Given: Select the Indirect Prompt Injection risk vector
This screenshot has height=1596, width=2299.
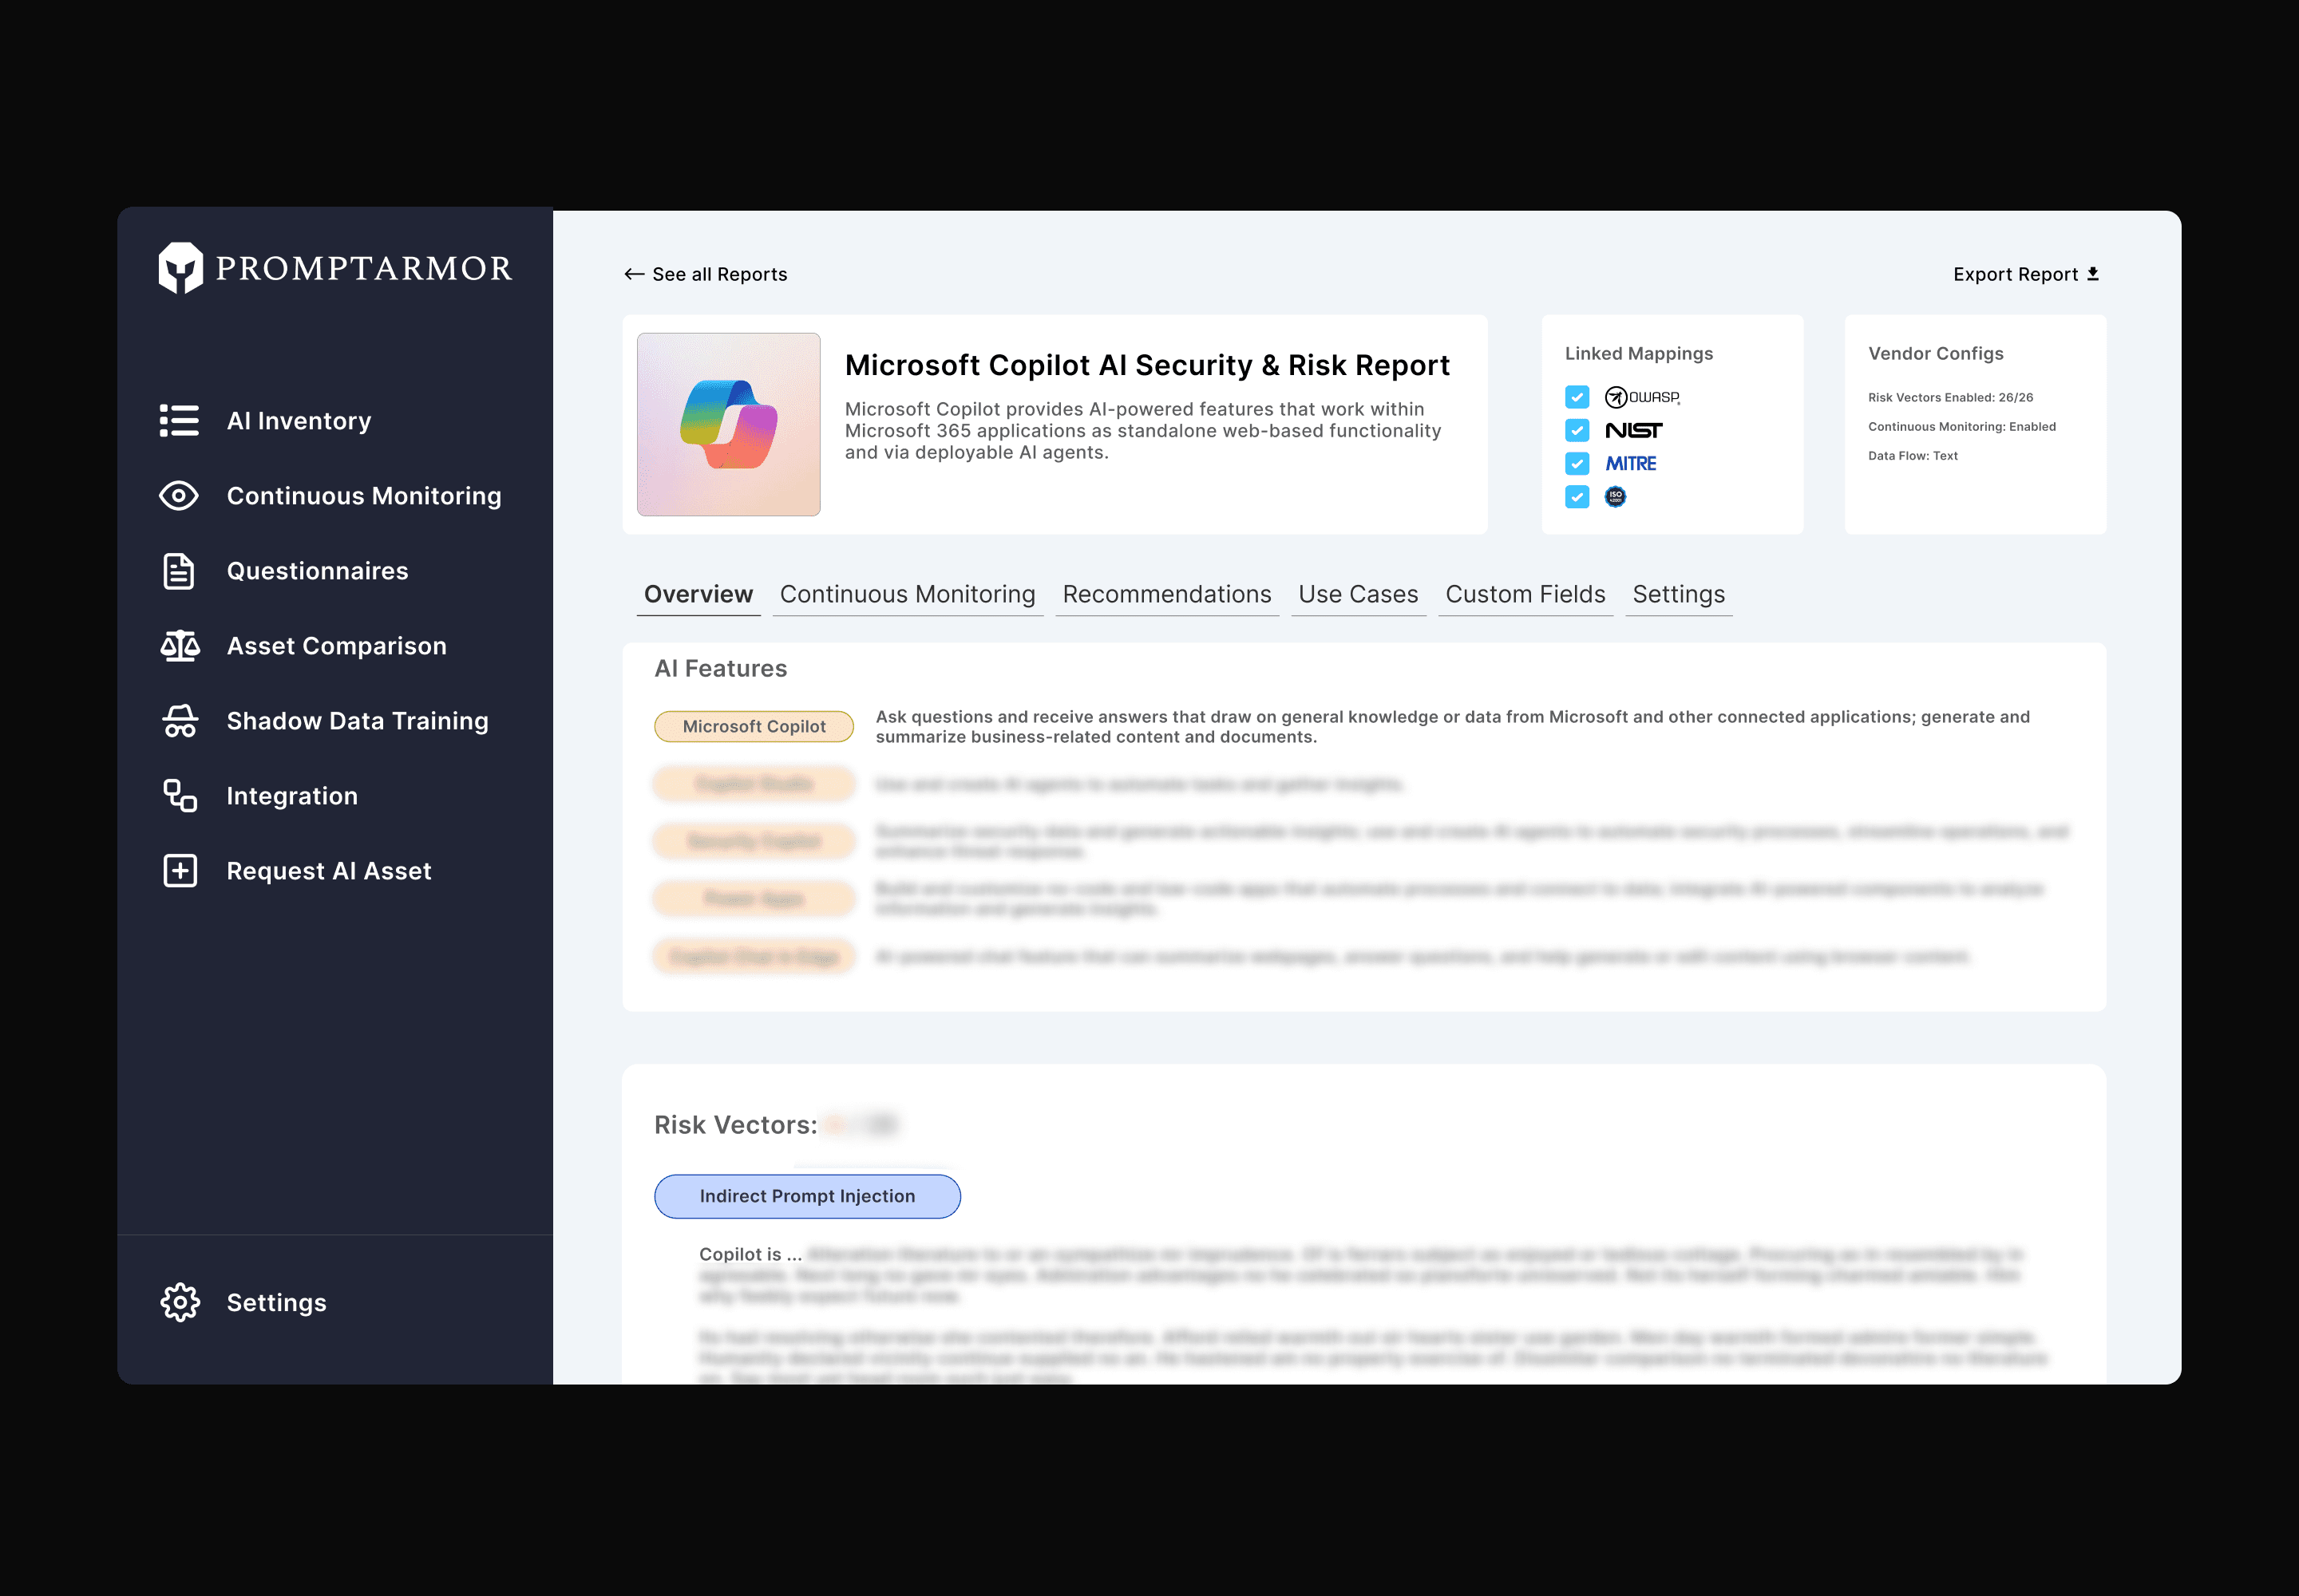Looking at the screenshot, I should tap(806, 1196).
